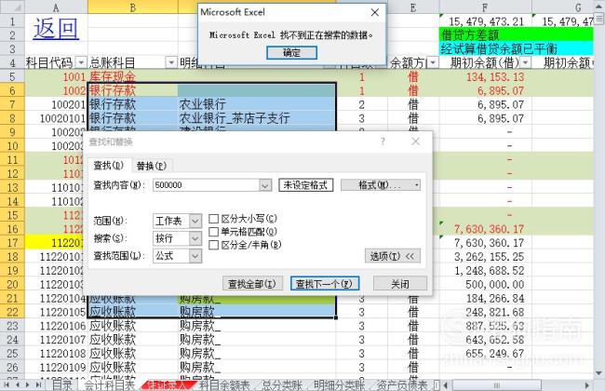Click the horizontal scrollbar right arrow
The width and height of the screenshot is (605, 391).
tap(587, 384)
